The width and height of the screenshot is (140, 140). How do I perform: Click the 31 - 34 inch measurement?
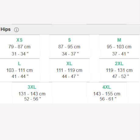[x=20, y=54]
